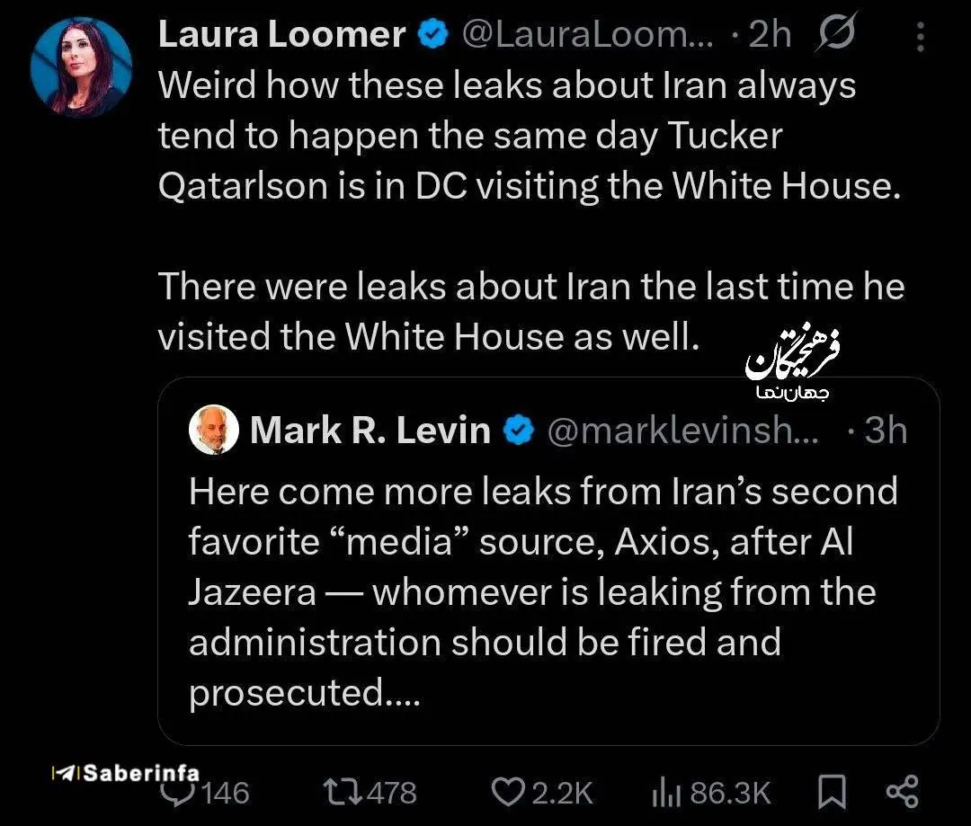971x826 pixels.
Task: Open Mark R. Levin's avatar
Action: (x=214, y=431)
